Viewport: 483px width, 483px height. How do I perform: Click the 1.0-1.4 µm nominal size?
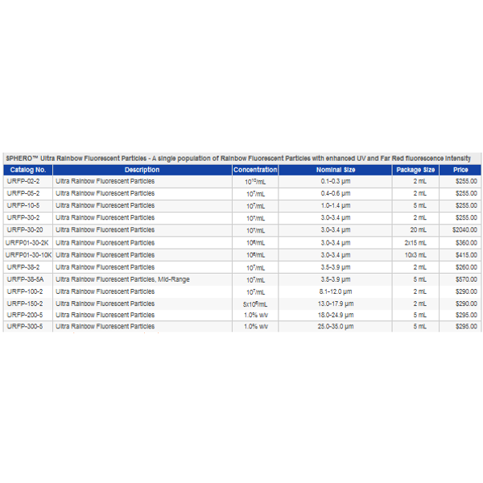(x=336, y=205)
